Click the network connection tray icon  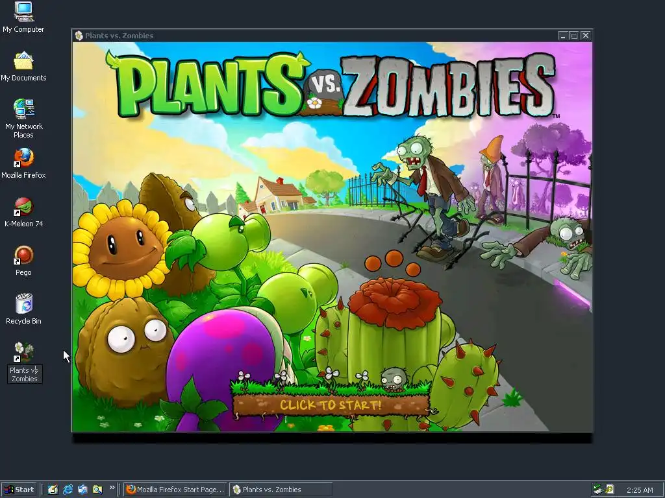click(598, 490)
